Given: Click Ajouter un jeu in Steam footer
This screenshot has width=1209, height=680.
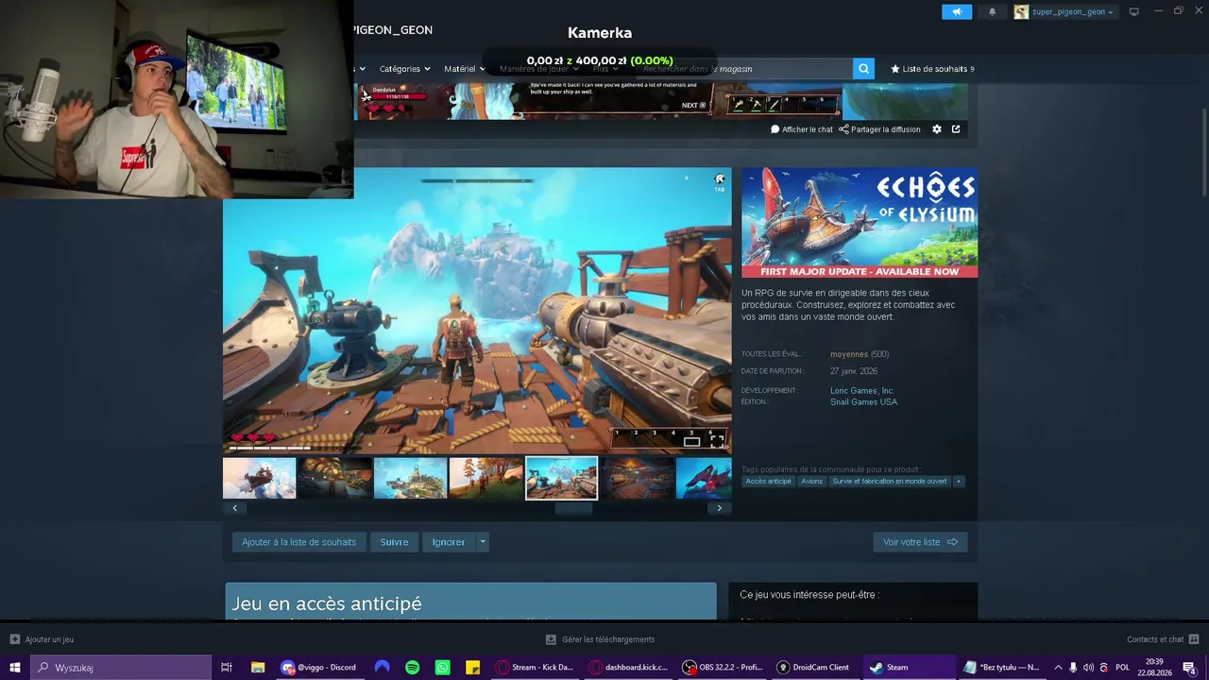Looking at the screenshot, I should [x=42, y=639].
